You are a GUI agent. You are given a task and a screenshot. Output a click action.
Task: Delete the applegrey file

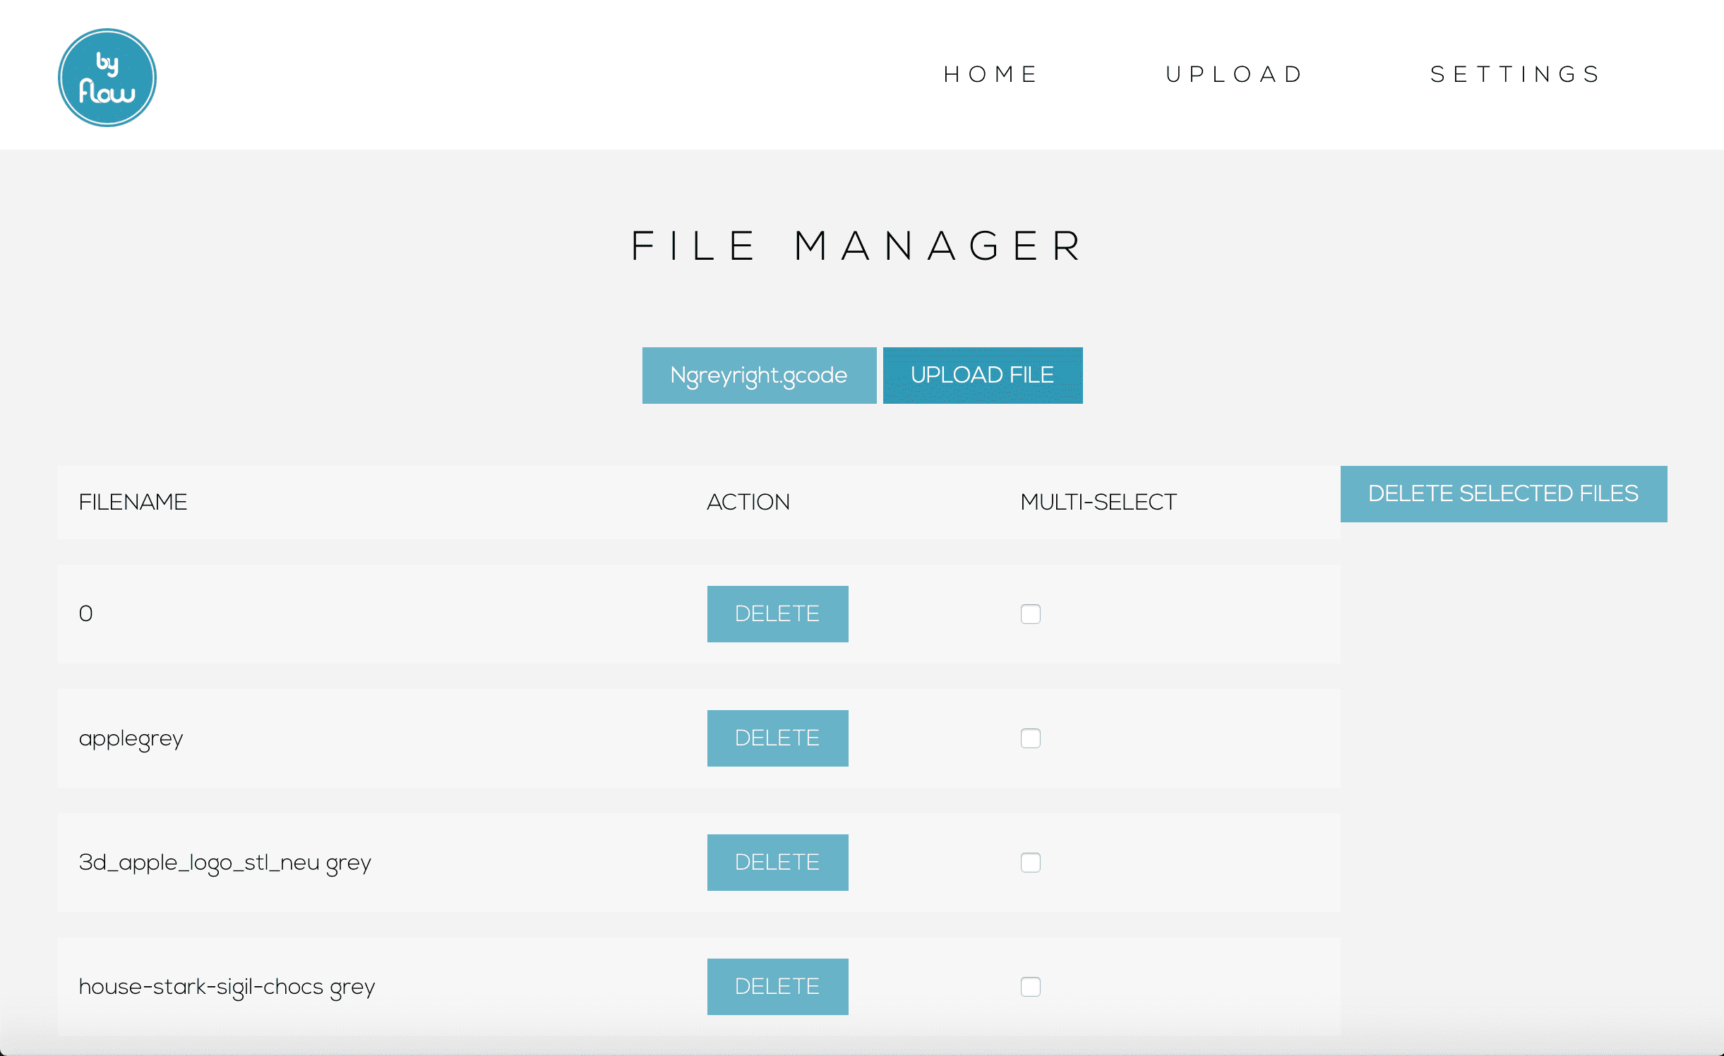point(777,738)
